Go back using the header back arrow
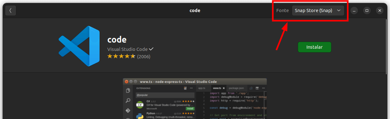The width and height of the screenshot is (390, 119). tap(10, 10)
